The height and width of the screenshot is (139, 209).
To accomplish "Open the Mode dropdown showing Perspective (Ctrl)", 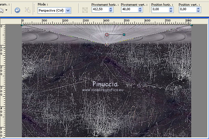I will (54, 10).
